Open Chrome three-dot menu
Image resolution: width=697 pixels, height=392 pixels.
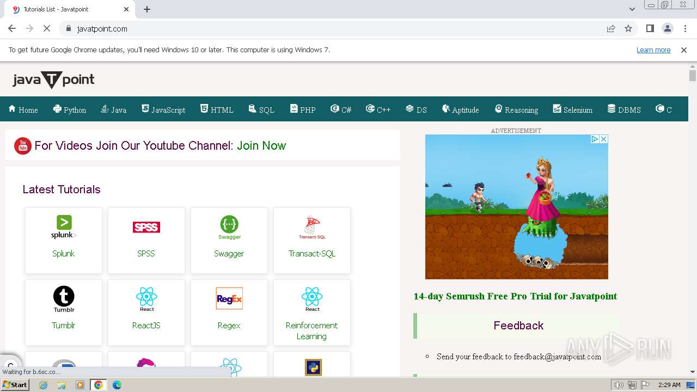tap(685, 28)
